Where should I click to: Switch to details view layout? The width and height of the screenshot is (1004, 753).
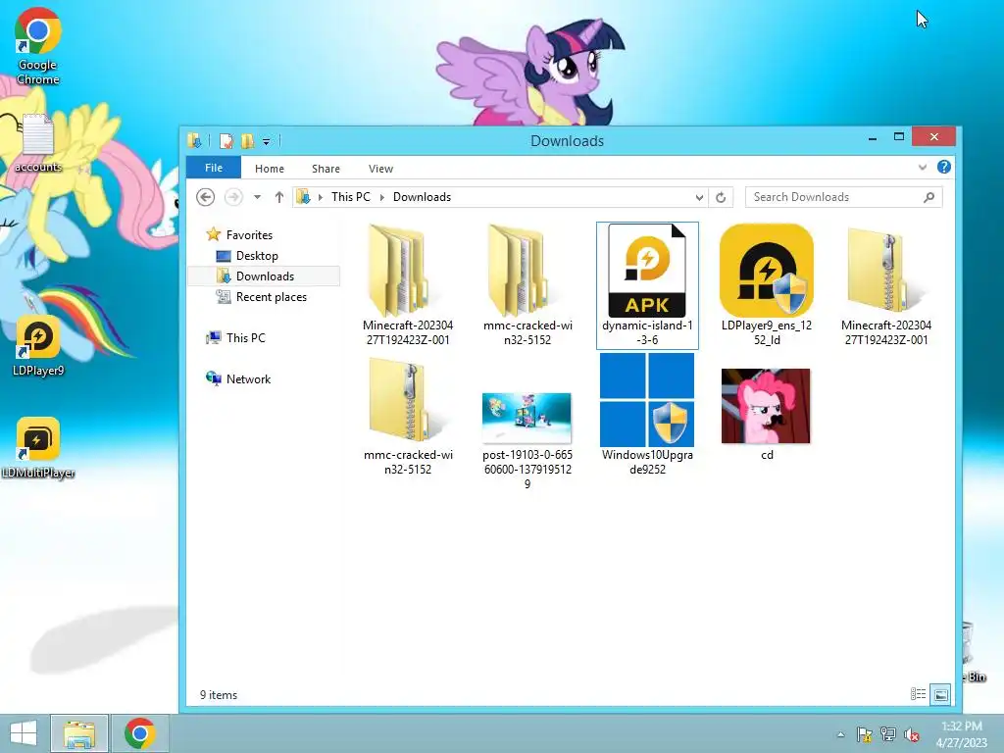(x=918, y=694)
